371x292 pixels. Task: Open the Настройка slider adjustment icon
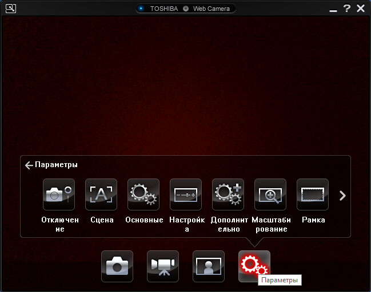click(186, 194)
